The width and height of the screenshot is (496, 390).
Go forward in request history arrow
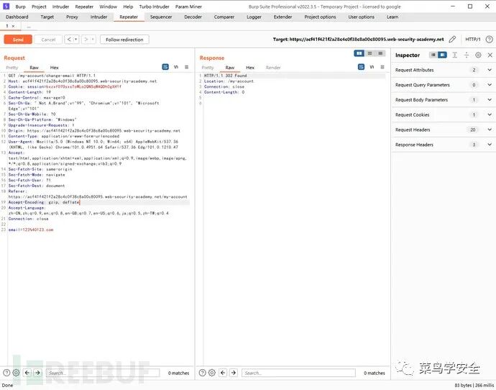pos(86,40)
